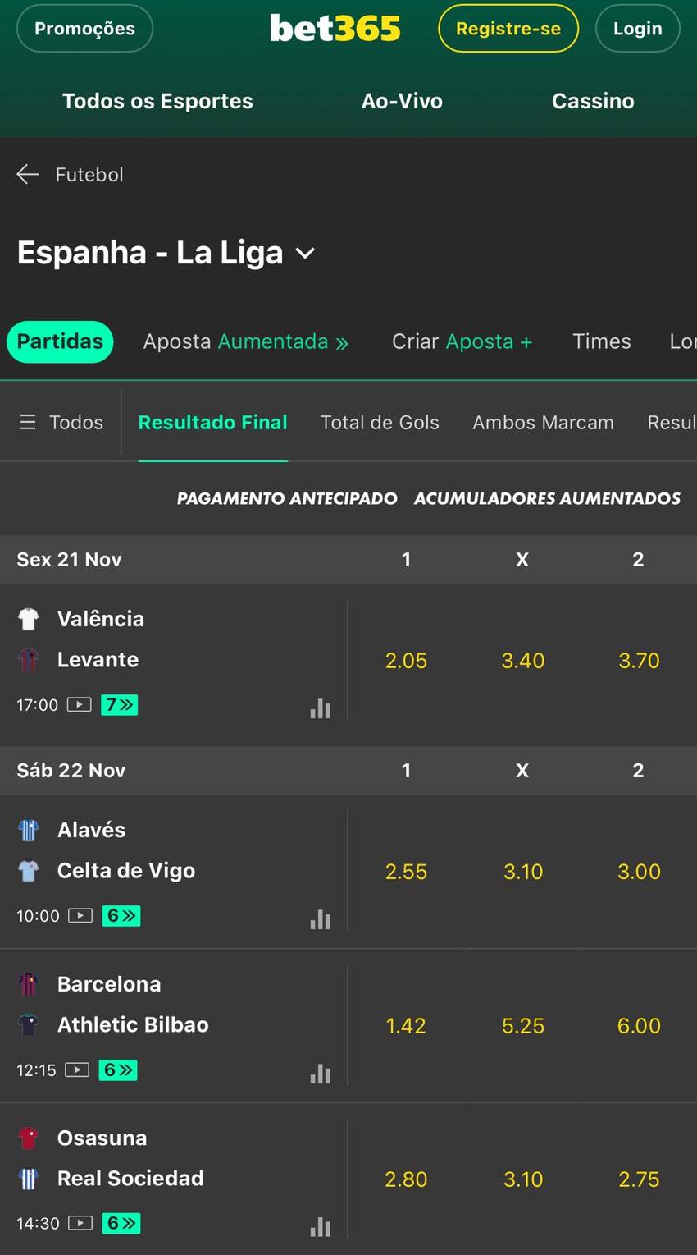
Task: Click the bet365 logo
Action: click(x=335, y=27)
